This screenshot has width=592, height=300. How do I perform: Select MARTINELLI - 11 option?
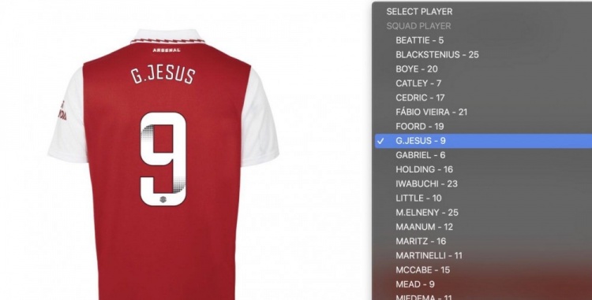click(x=483, y=256)
